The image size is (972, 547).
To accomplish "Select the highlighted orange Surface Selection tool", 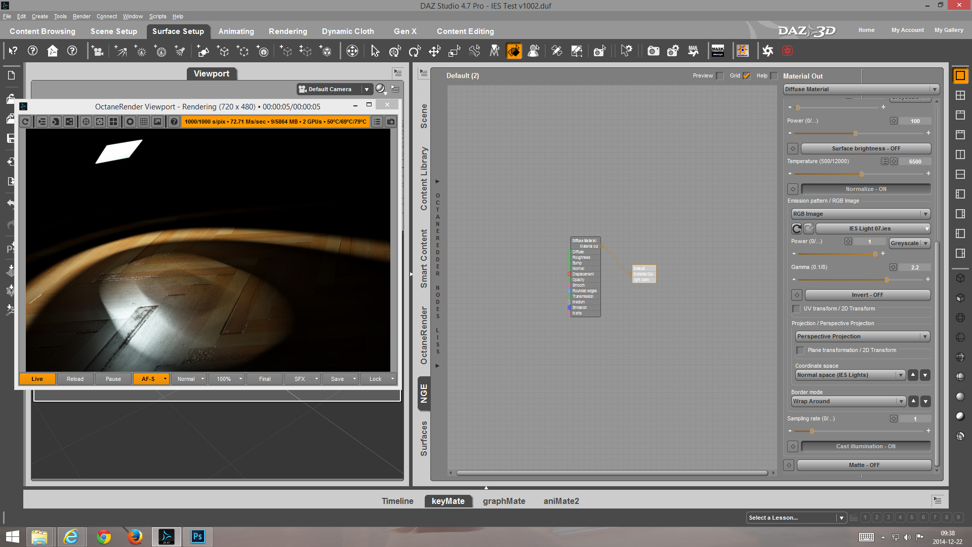I will point(514,51).
